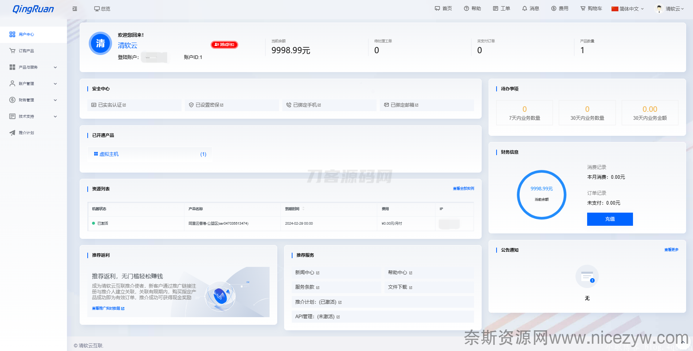Click the 消息 bell icon

coord(525,8)
